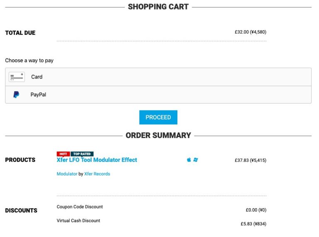Click the SHOPPING CART heading
This screenshot has width=319, height=237.
pos(158,7)
